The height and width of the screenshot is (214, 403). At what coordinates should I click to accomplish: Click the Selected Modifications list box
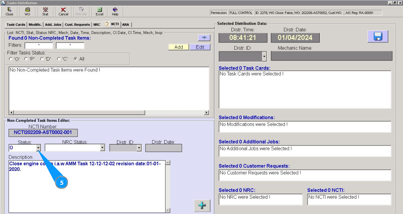point(305,127)
